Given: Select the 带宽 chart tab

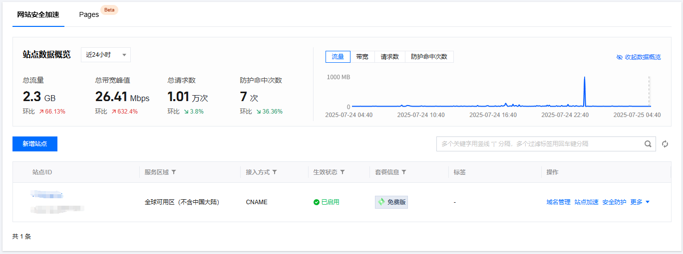Looking at the screenshot, I should click(362, 57).
